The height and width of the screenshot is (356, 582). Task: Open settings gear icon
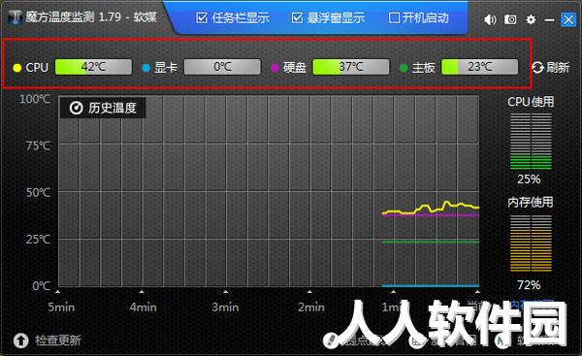coord(532,19)
